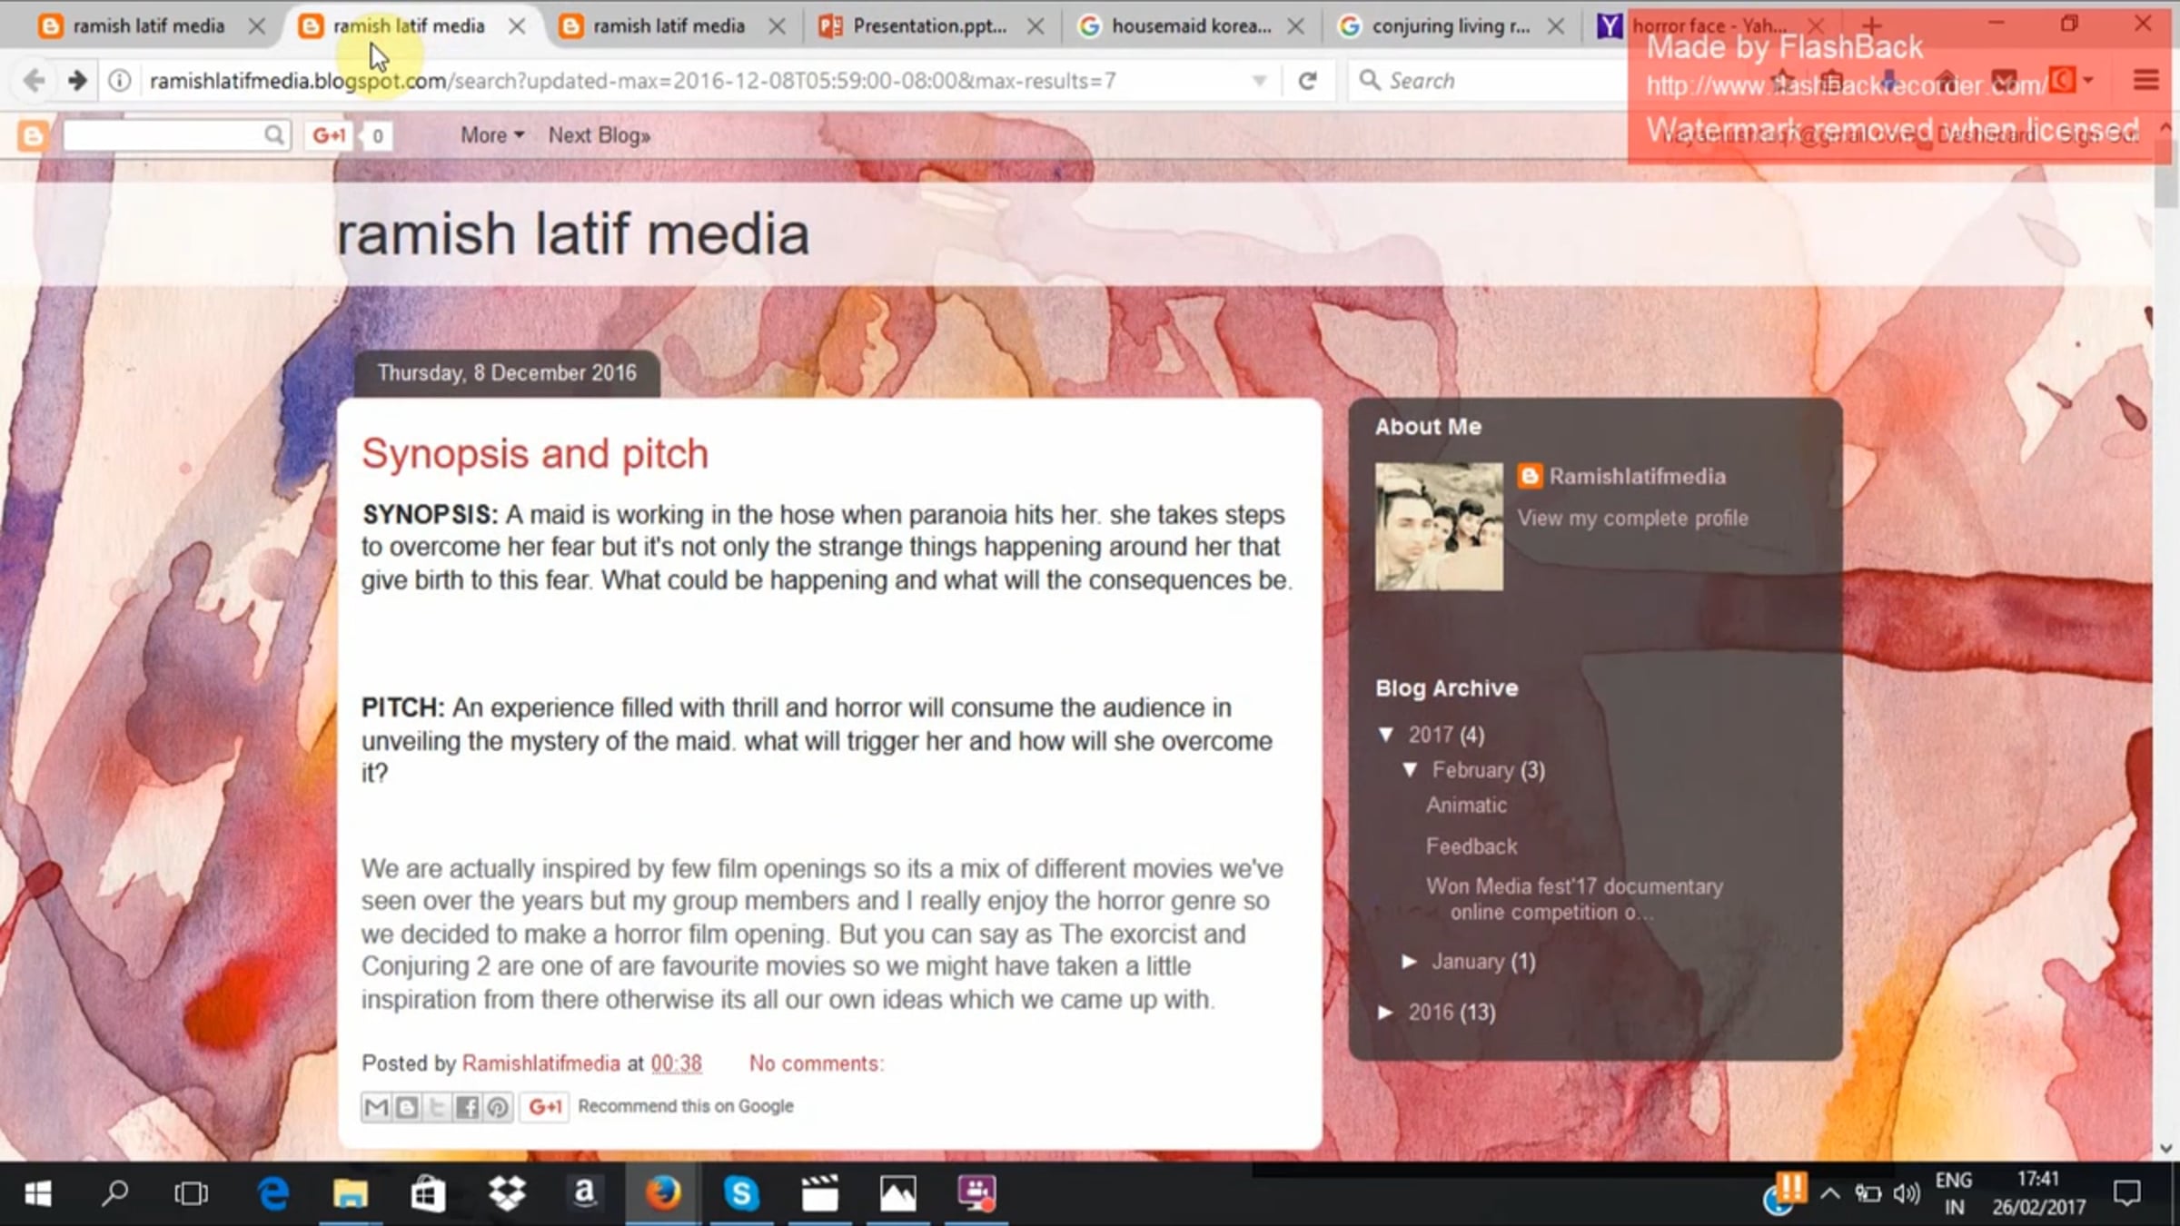Open the Windows Start menu
The width and height of the screenshot is (2180, 1226).
[37, 1193]
